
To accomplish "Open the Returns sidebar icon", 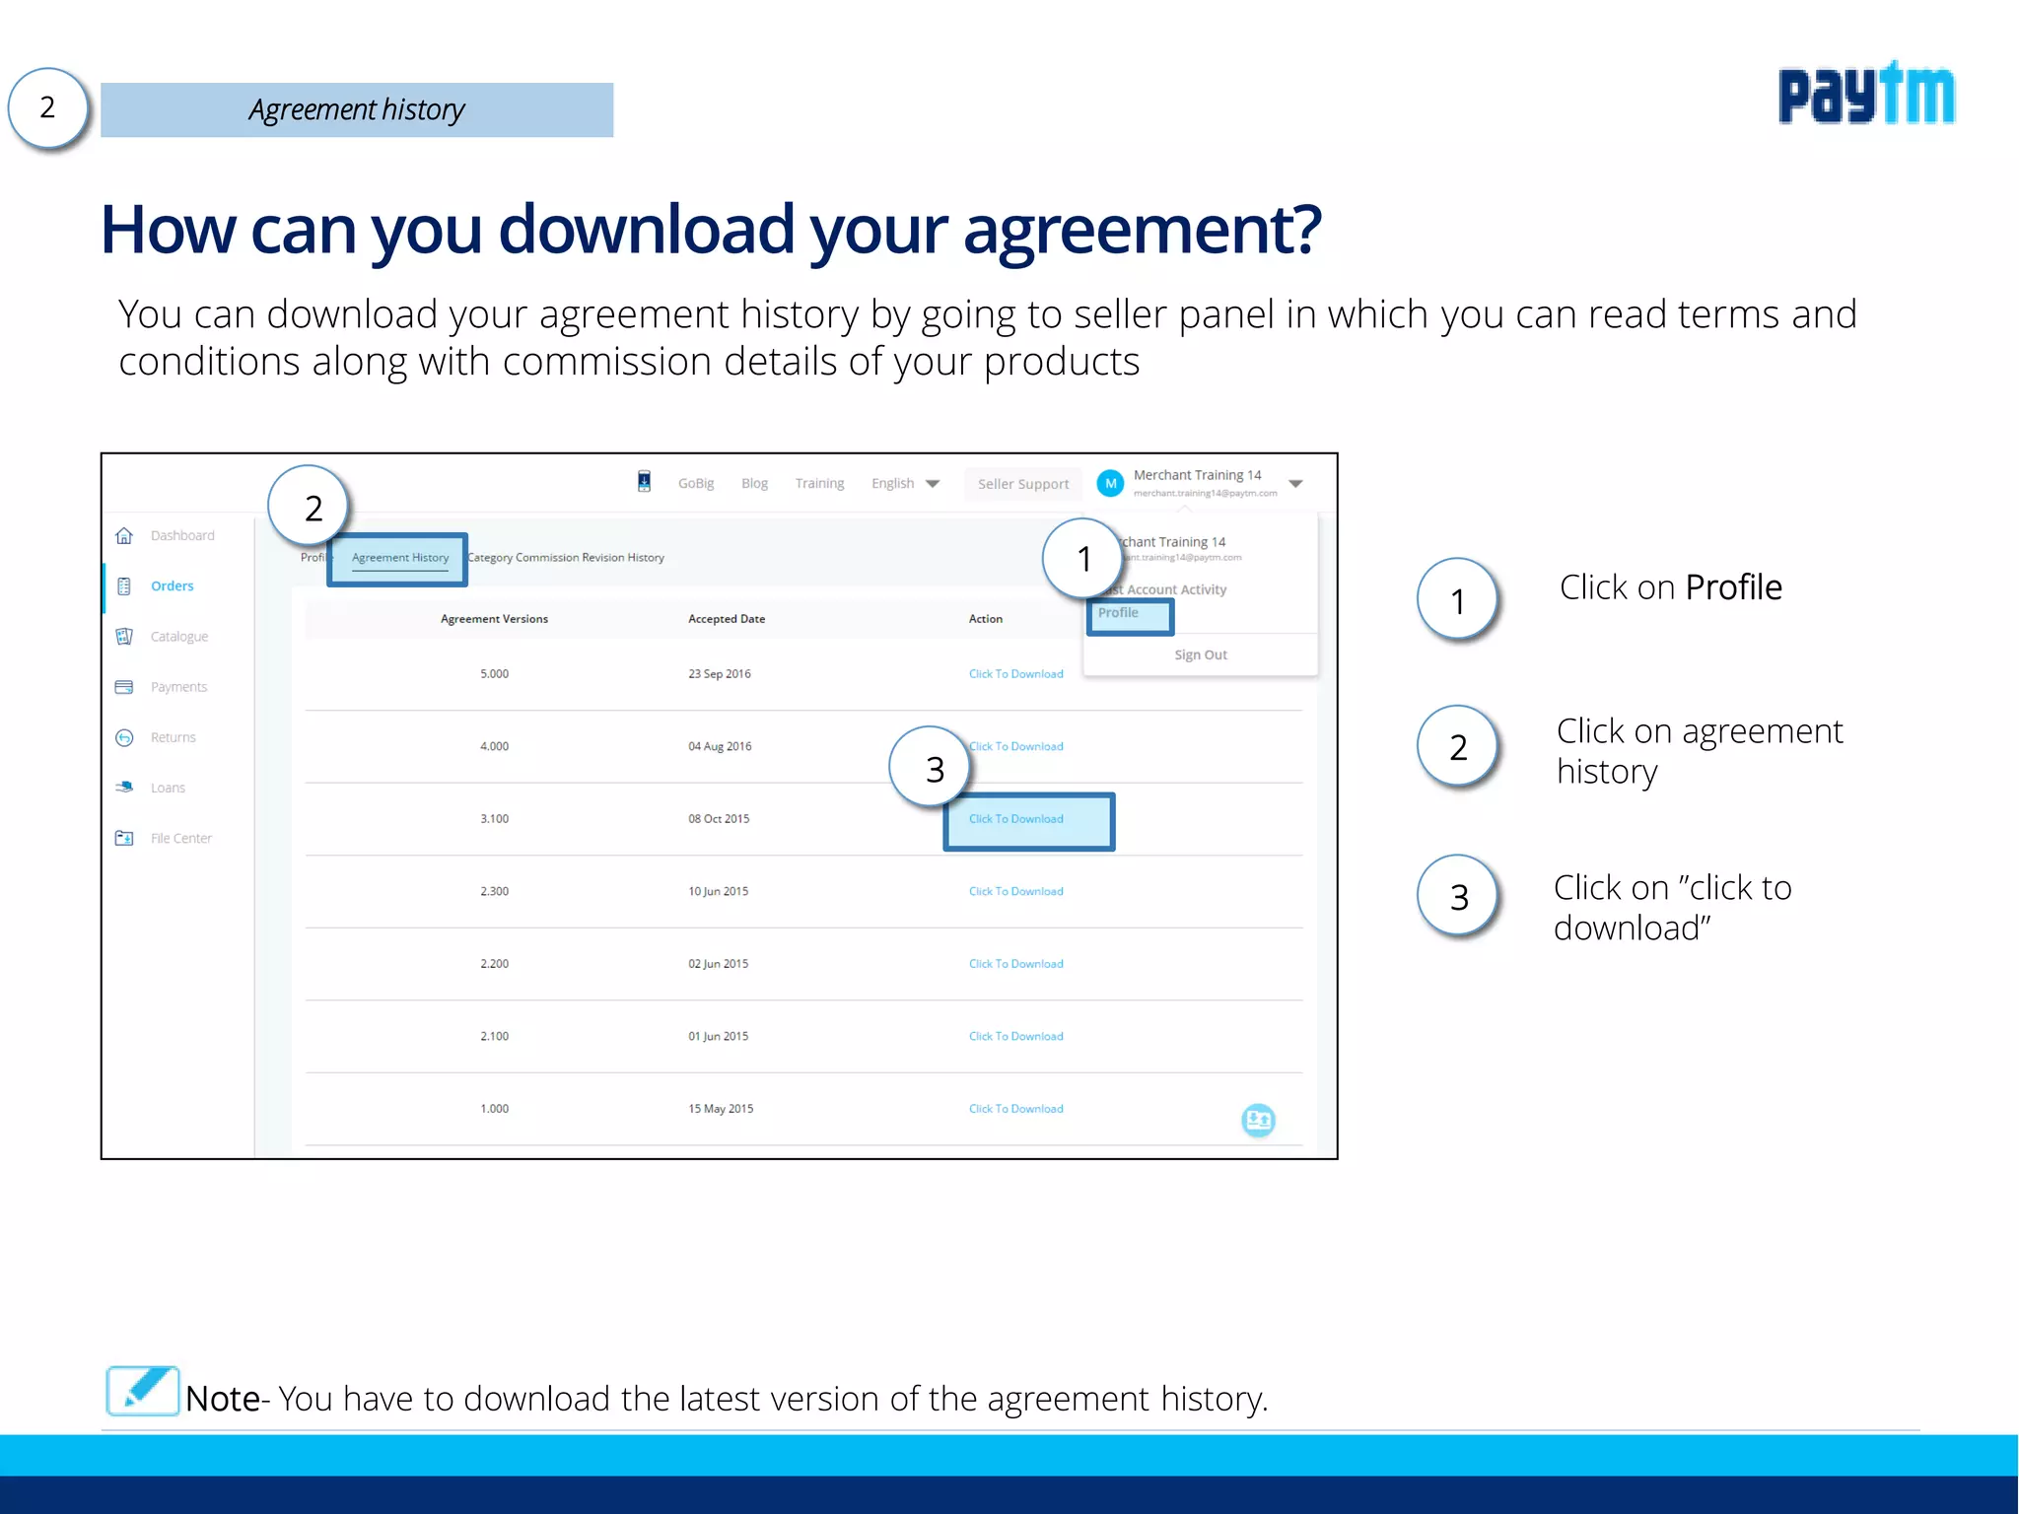I will pyautogui.click(x=124, y=736).
